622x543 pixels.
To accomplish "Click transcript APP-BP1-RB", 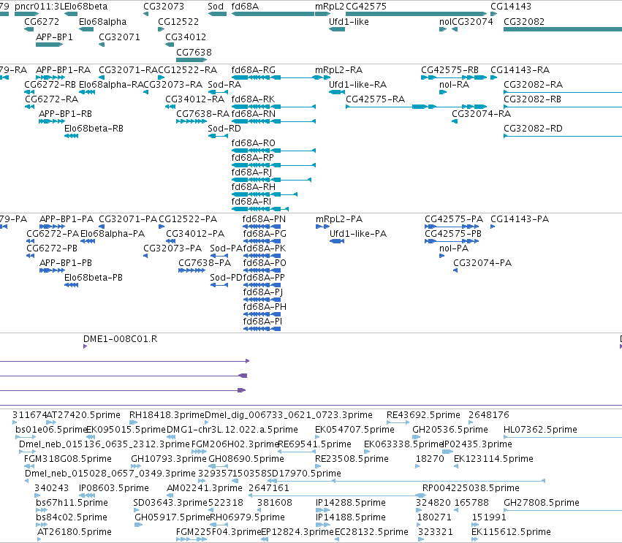I will [x=66, y=114].
